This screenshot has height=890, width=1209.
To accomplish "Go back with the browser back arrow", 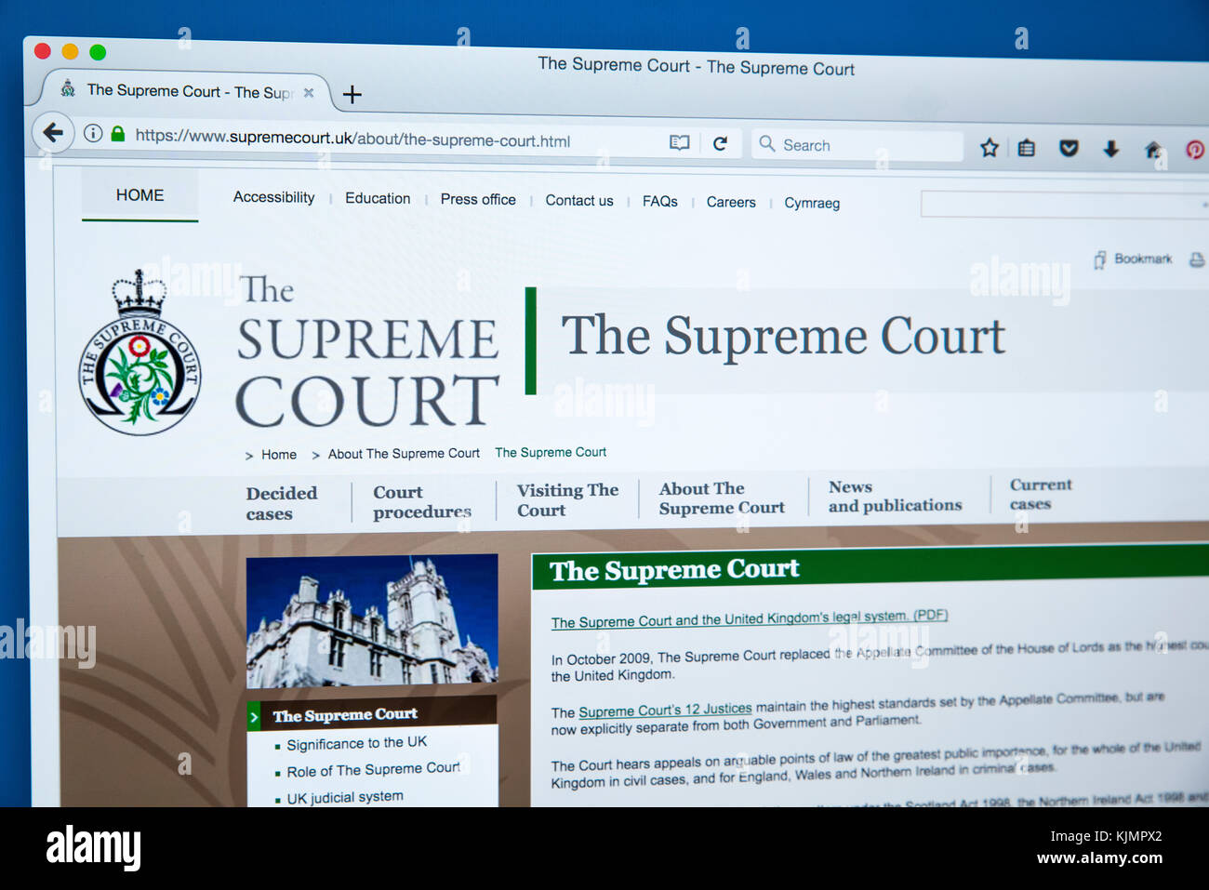I will pyautogui.click(x=53, y=133).
